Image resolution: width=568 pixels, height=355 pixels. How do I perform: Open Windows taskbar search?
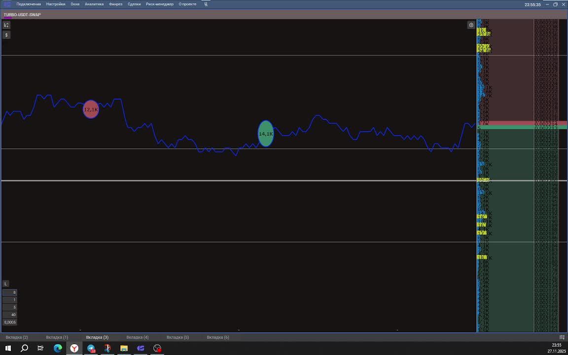[x=24, y=349]
